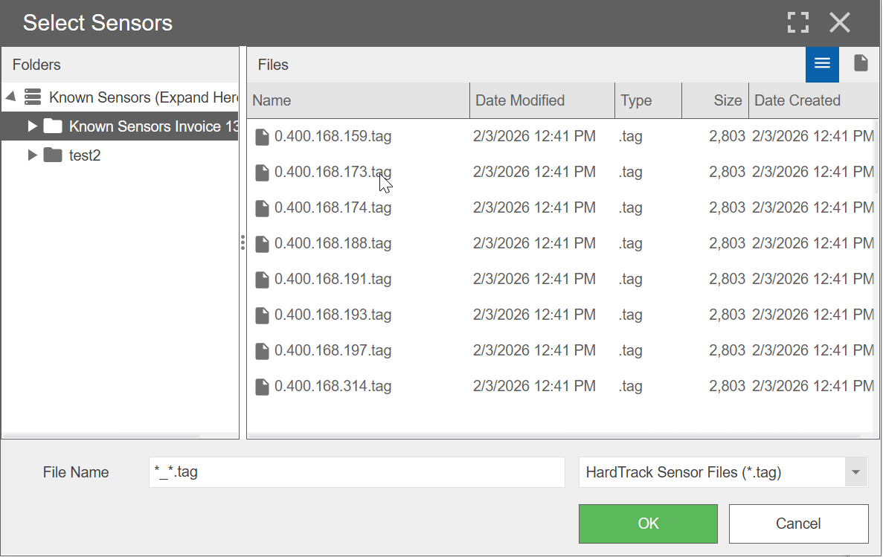Click the file icon of 0.400.168.174.tag
Viewport: 883px width, 557px height.
[262, 208]
